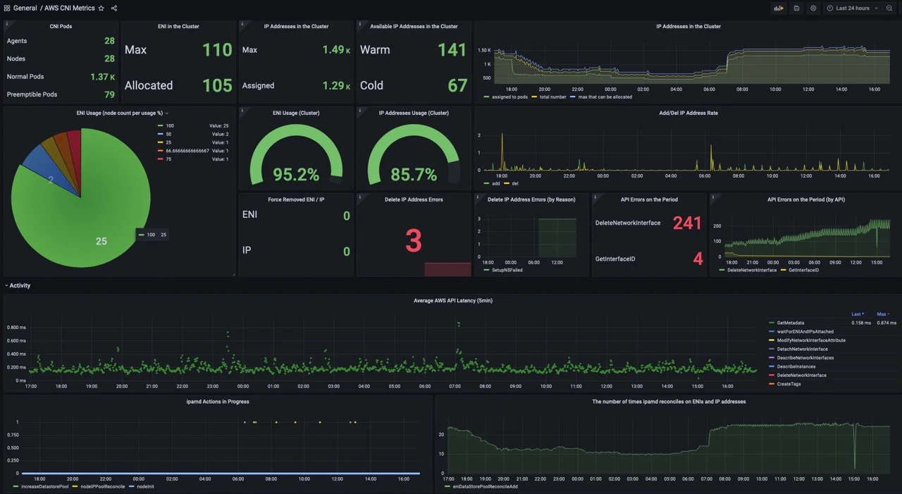Toggle GetMetadata series in latency legend
Image resolution: width=902 pixels, height=494 pixels.
click(x=791, y=323)
